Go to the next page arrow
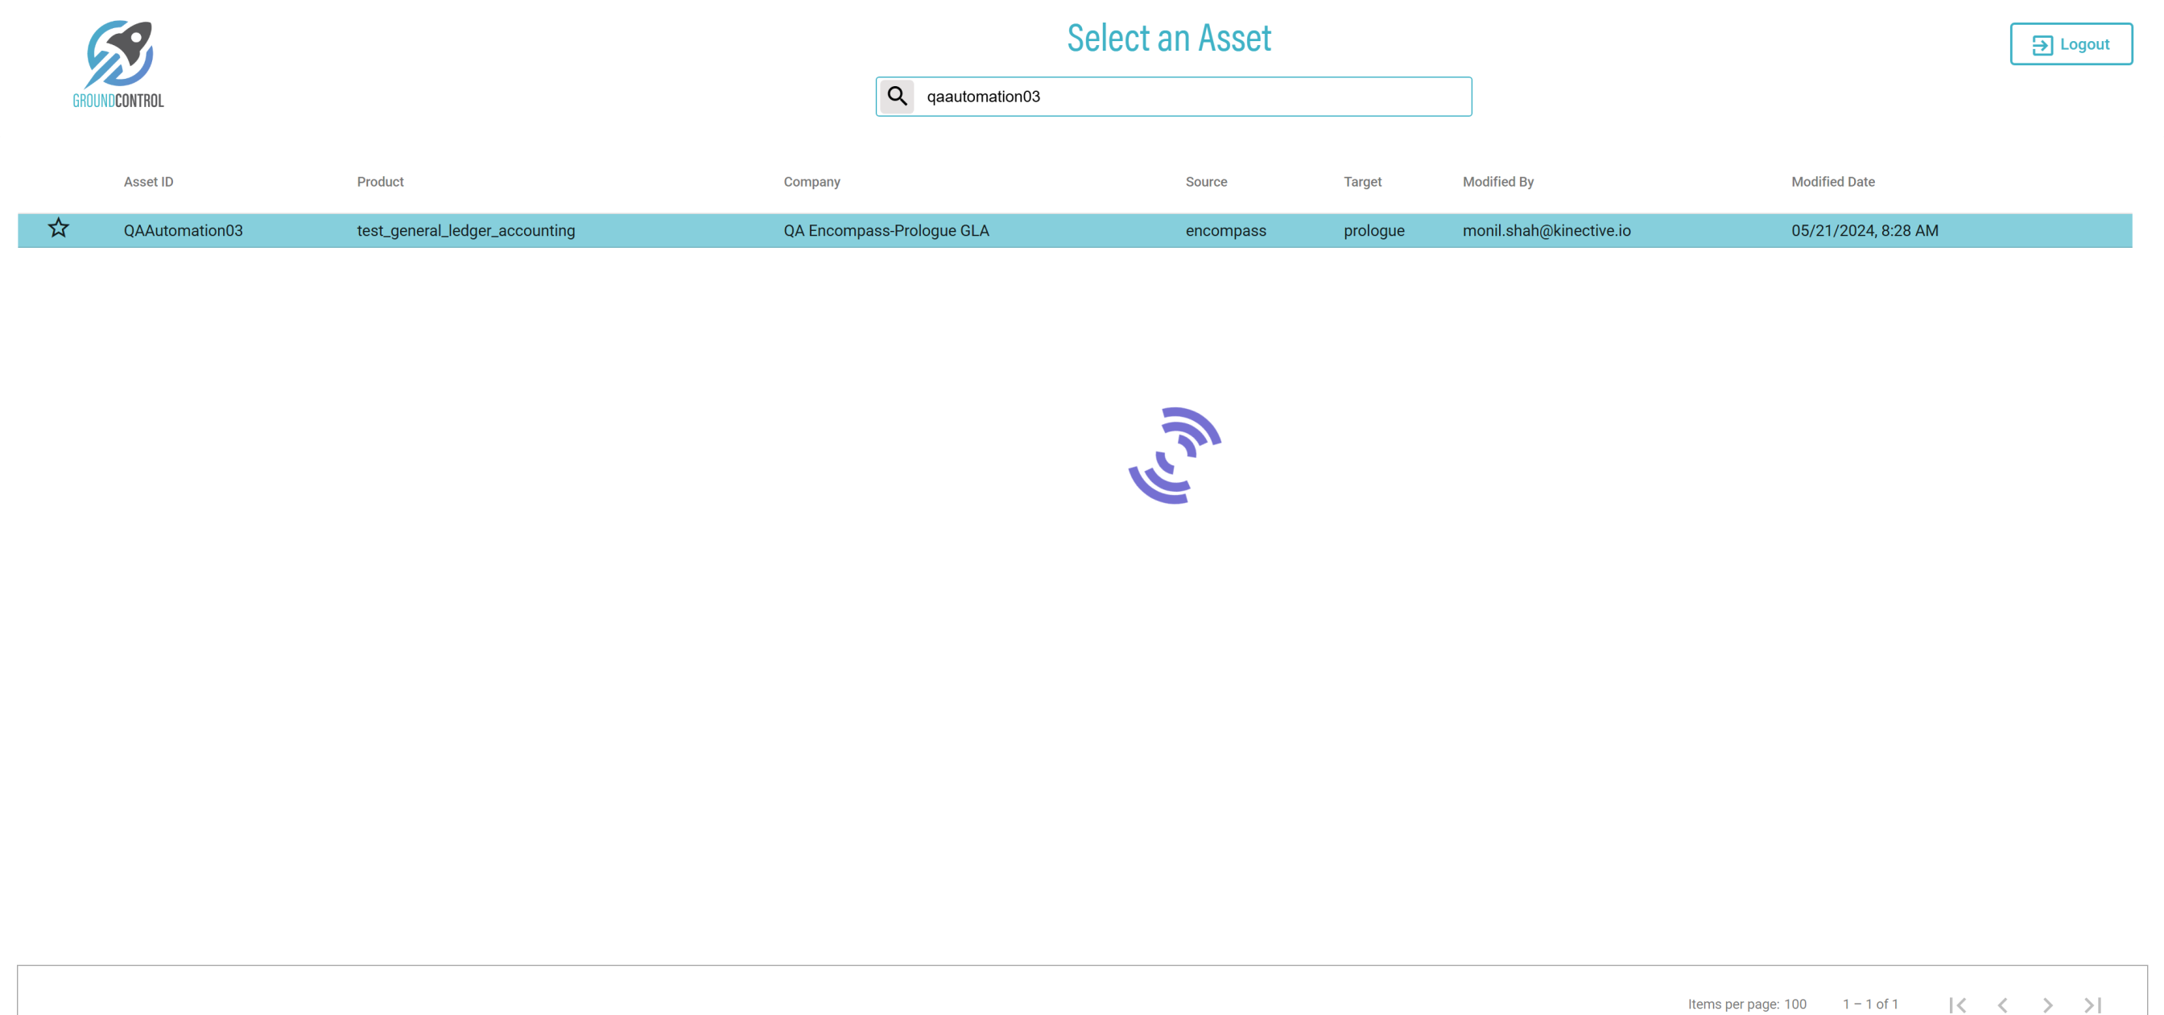The height and width of the screenshot is (1015, 2164). (2047, 1004)
